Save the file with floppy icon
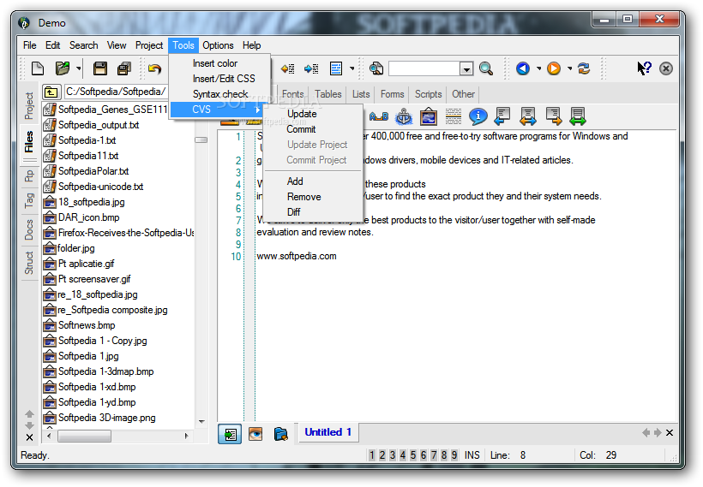This screenshot has width=703, height=487. coord(100,68)
